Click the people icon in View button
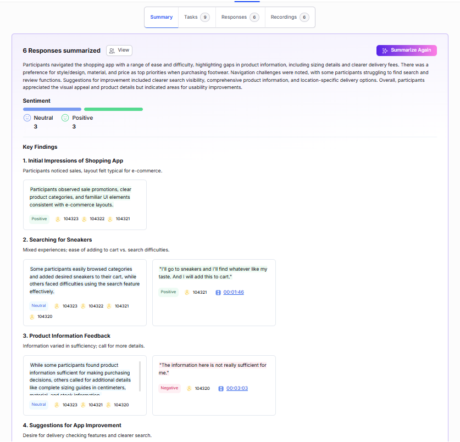The width and height of the screenshot is (460, 442). [112, 51]
